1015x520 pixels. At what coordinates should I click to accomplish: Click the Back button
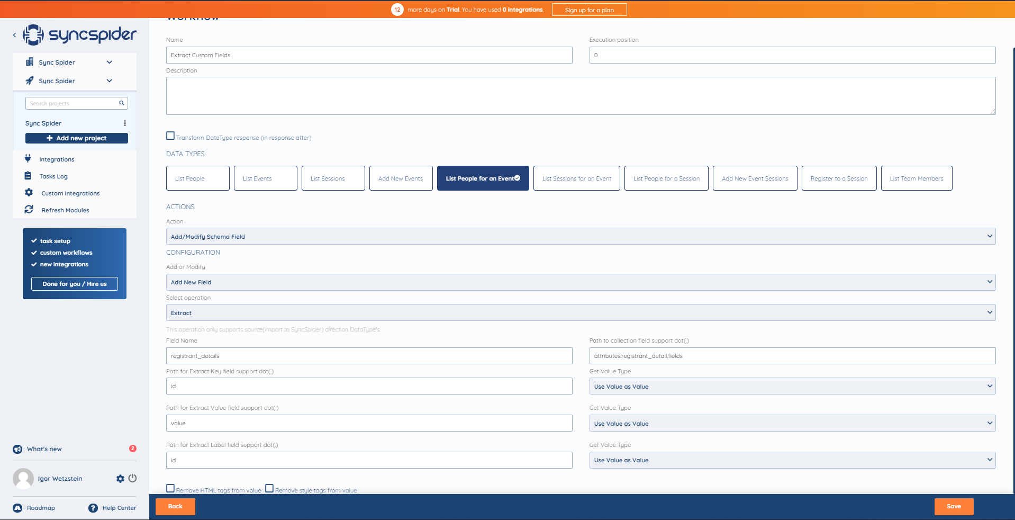coord(175,507)
